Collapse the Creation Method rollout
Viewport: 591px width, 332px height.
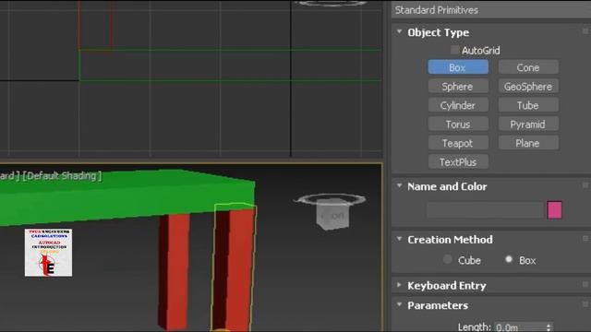[x=399, y=239]
